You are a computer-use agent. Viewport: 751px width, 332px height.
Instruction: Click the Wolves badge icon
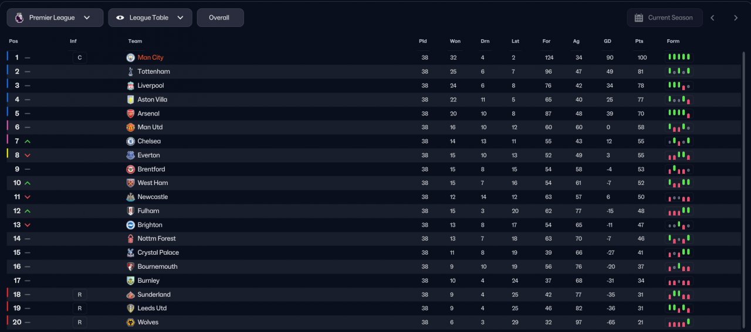130,322
